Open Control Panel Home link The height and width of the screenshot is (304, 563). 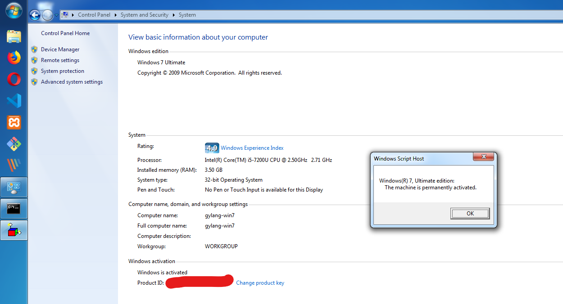(x=65, y=33)
